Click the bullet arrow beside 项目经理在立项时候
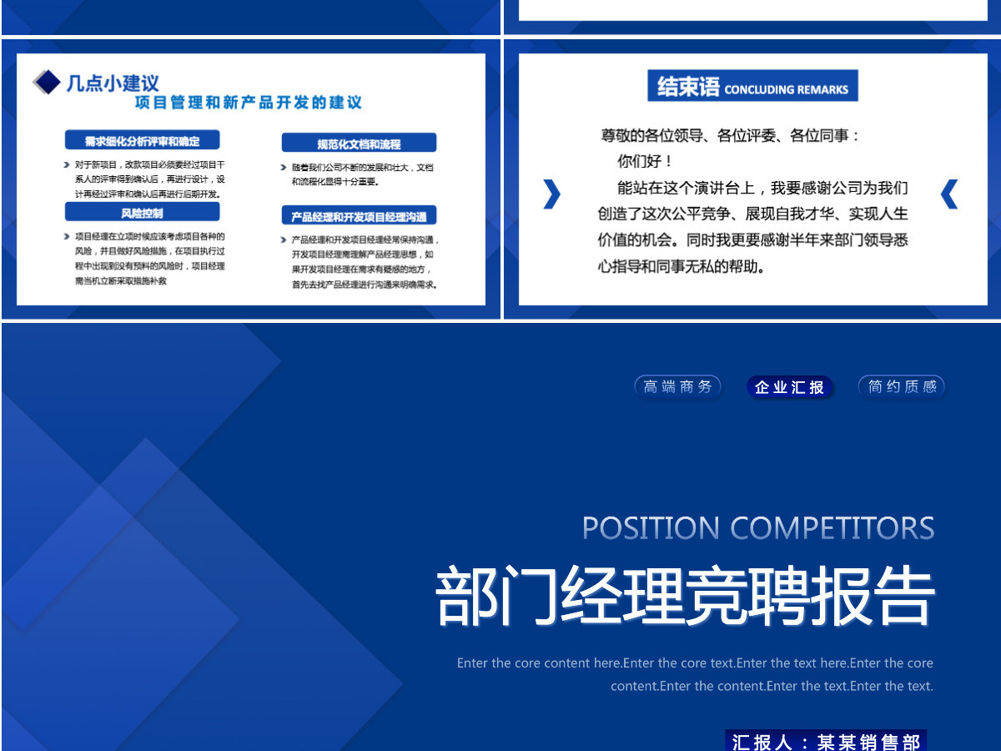1001x751 pixels. point(67,237)
